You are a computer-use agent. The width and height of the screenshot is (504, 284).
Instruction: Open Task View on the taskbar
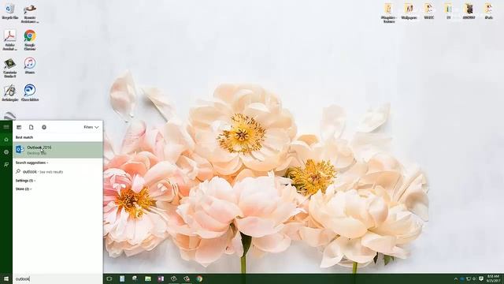tap(109, 278)
